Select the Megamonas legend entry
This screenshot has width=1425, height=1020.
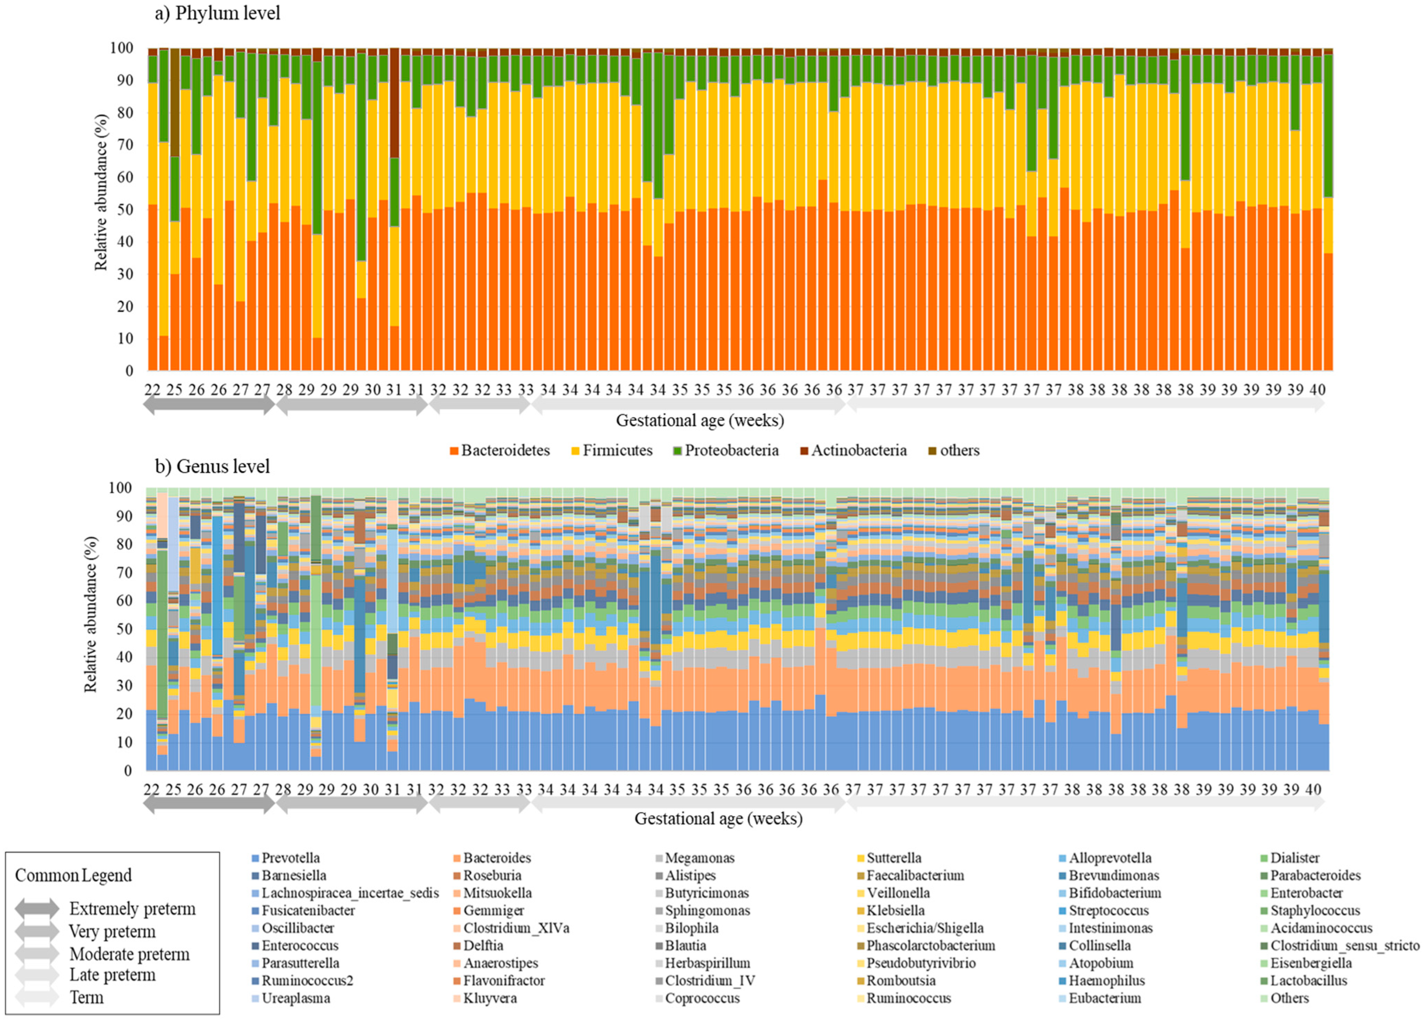pos(699,858)
